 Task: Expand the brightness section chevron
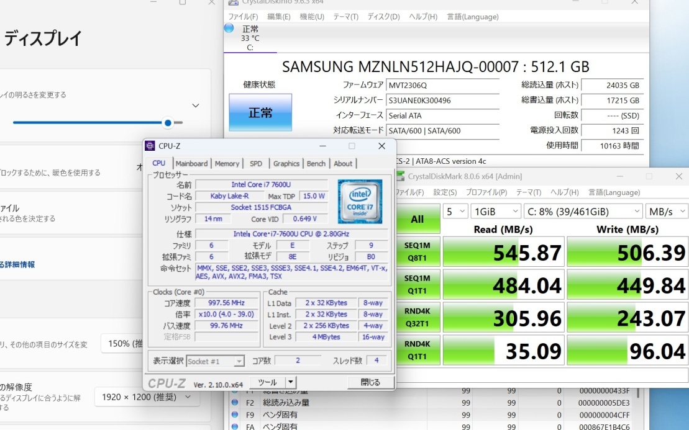click(196, 106)
